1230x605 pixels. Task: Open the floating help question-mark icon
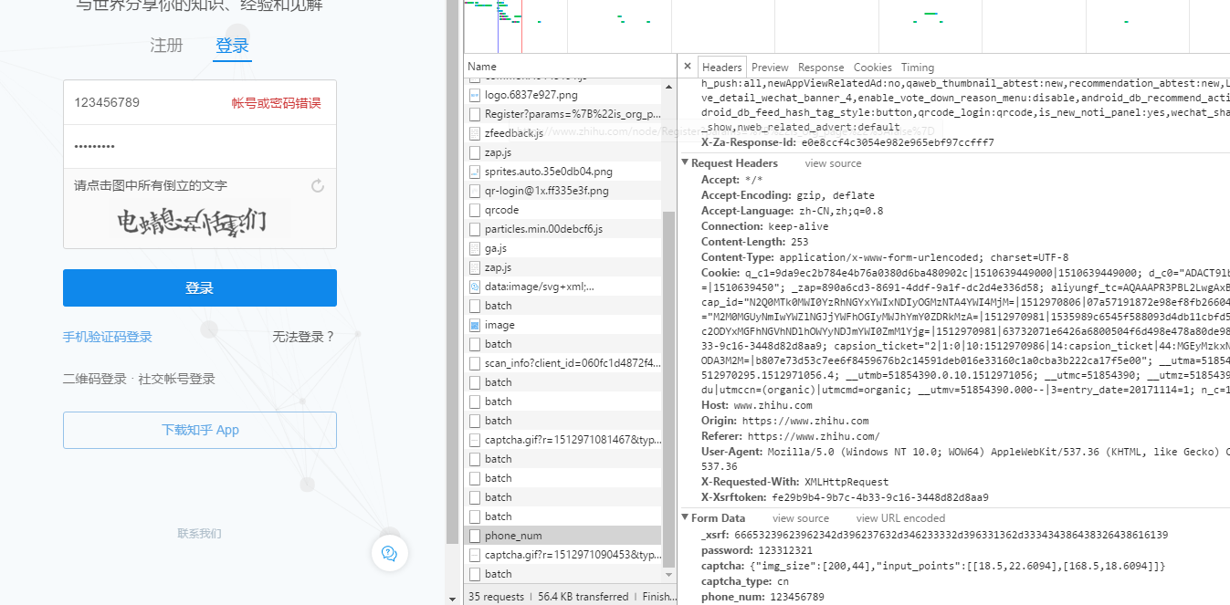(x=389, y=553)
